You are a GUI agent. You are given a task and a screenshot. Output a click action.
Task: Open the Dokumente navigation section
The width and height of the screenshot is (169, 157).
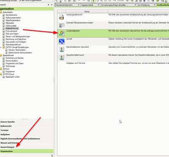pyautogui.click(x=27, y=126)
